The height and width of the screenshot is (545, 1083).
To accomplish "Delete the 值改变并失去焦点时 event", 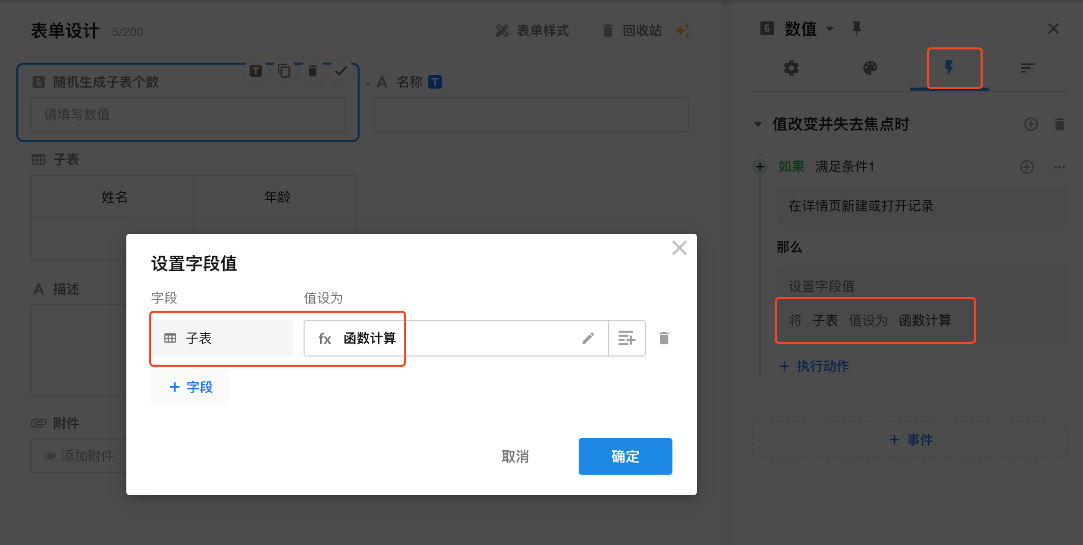I will pos(1059,124).
